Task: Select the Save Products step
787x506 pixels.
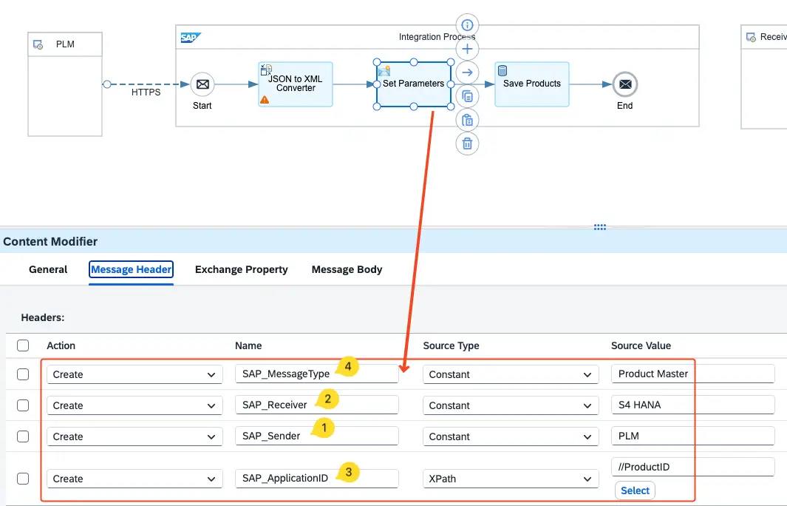Action: (532, 84)
